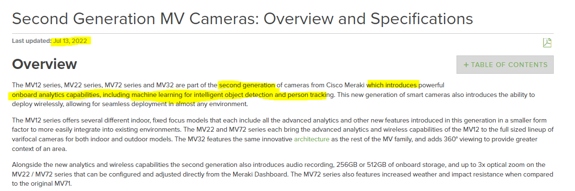Click the highlighted Jul 13, 2022 date
The image size is (575, 191).
coord(71,41)
